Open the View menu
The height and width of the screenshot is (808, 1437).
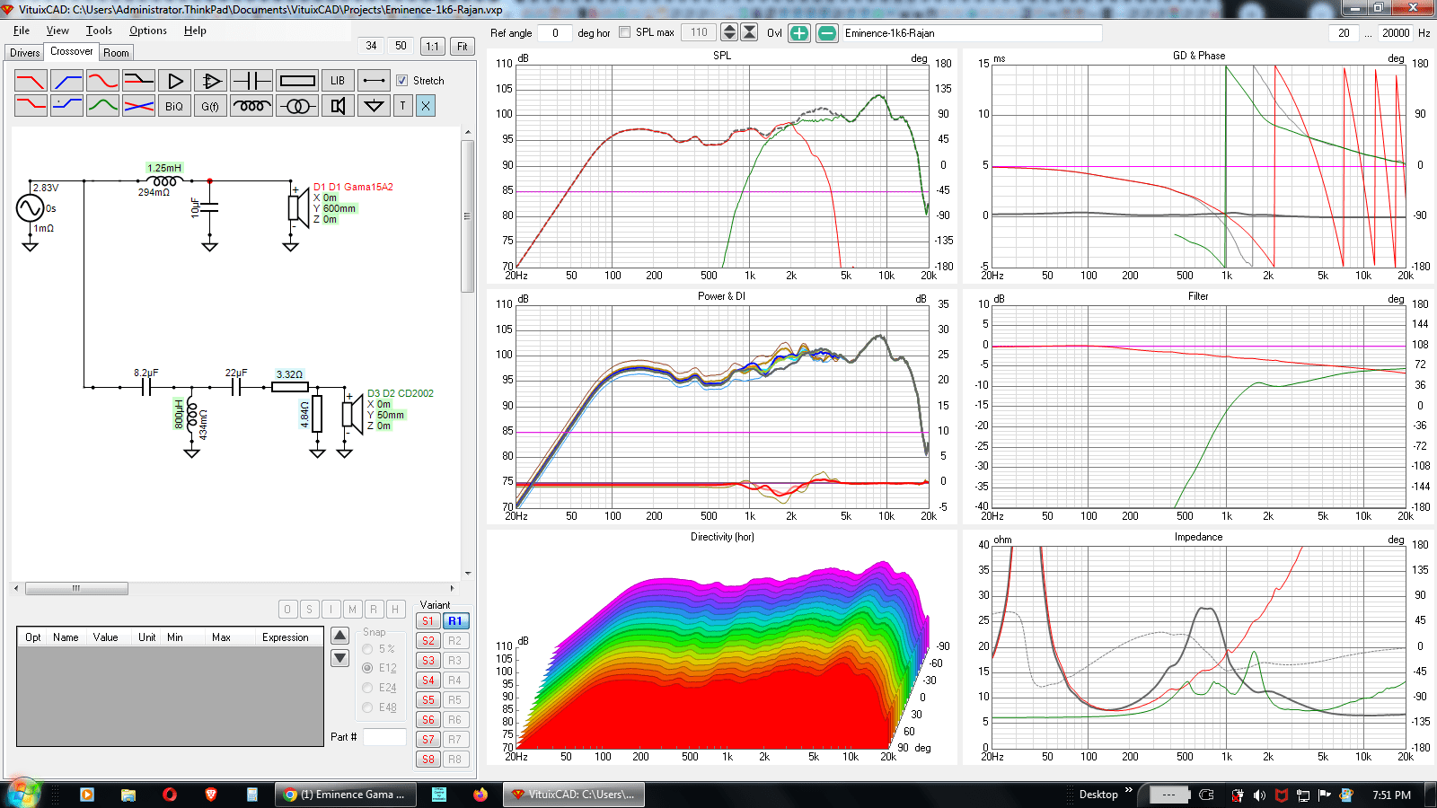(57, 31)
